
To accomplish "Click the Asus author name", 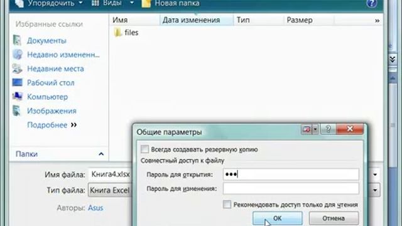I will (95, 208).
